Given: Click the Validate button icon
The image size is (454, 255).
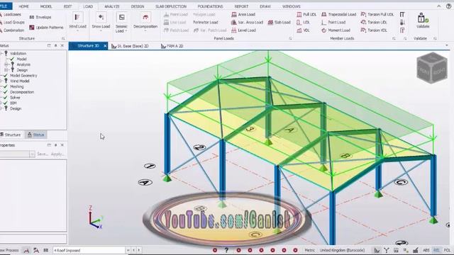Looking at the screenshot, I should (x=423, y=18).
